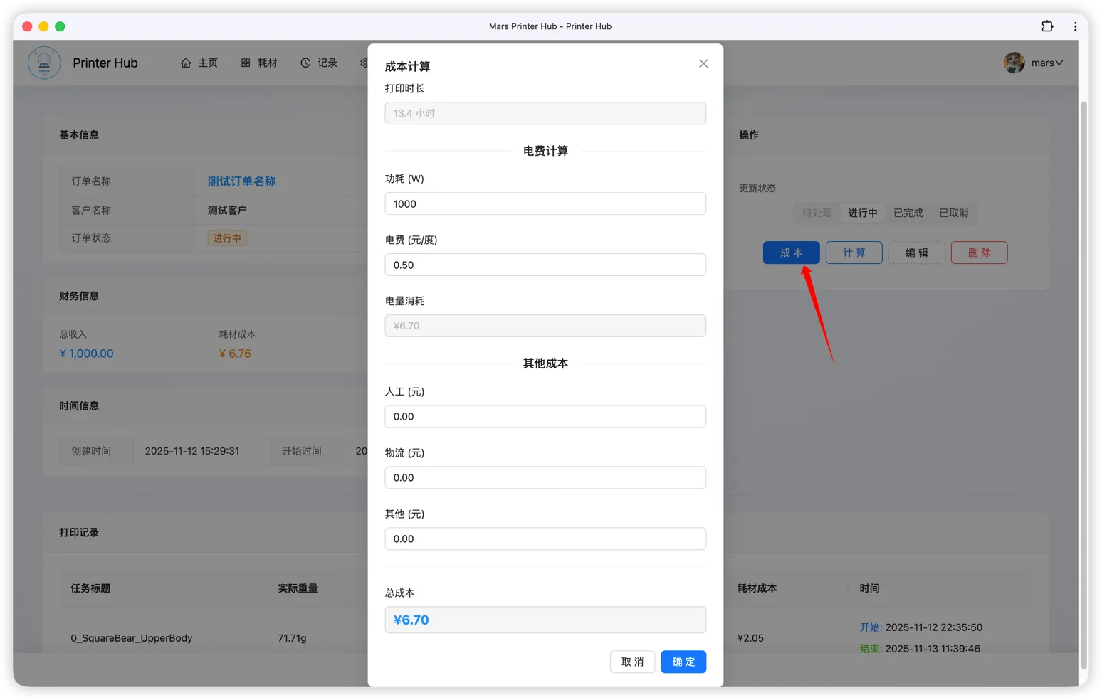Image resolution: width=1102 pixels, height=700 pixels.
Task: Click the 计算 calculate button
Action: (x=854, y=253)
